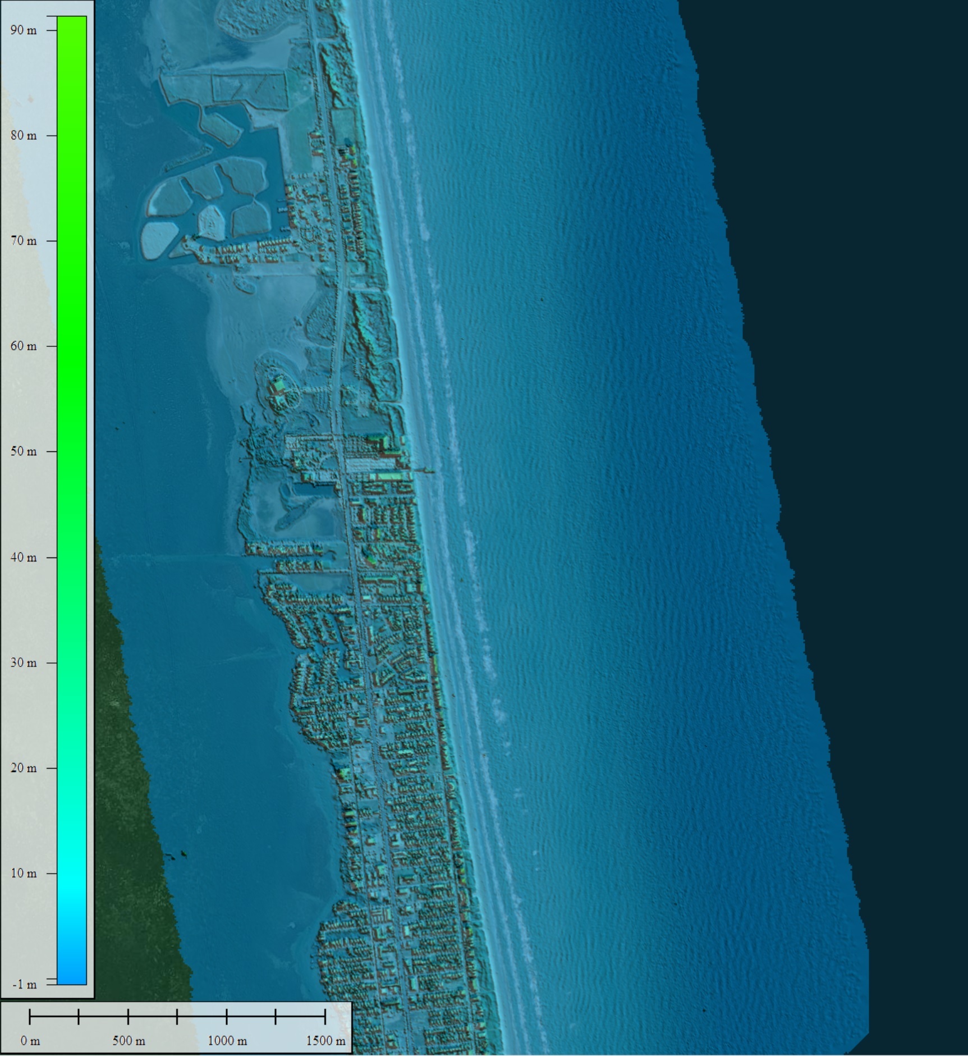Image resolution: width=968 pixels, height=1056 pixels.
Task: Click the 90 m elevation legend label
Action: coord(24,30)
